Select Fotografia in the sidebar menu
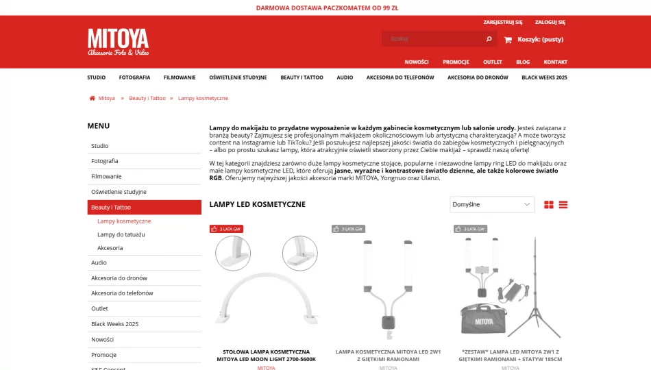This screenshot has width=651, height=370. tap(144, 161)
